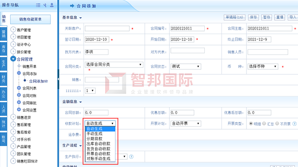298x167 pixels.
Task: Open the 1111111 dropdown showing 1
Action: (90, 91)
